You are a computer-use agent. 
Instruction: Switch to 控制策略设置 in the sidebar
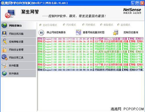coord(18,41)
